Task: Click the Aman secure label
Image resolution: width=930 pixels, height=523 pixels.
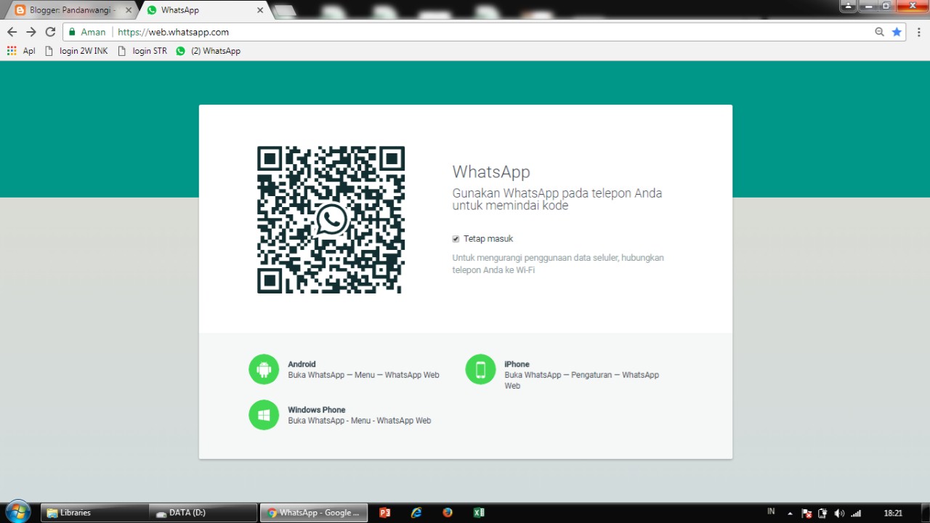Action: click(x=93, y=32)
